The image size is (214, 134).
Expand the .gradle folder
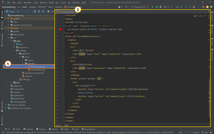click(8, 19)
